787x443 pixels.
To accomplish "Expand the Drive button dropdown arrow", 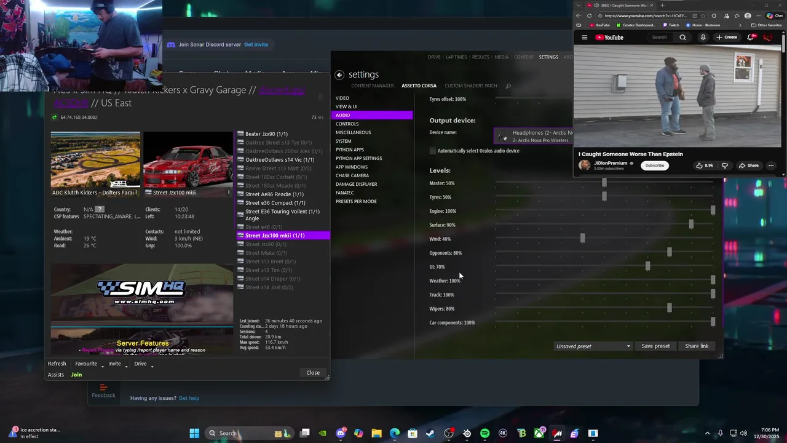I will (152, 365).
